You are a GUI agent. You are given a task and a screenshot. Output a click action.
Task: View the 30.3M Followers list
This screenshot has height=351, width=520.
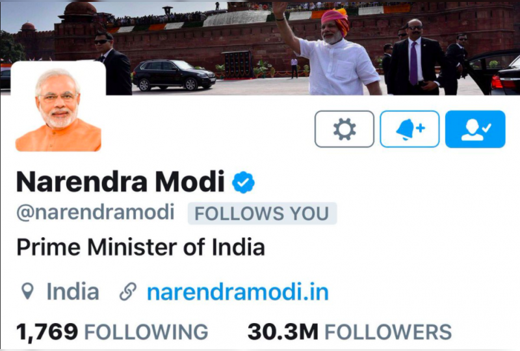click(x=350, y=331)
